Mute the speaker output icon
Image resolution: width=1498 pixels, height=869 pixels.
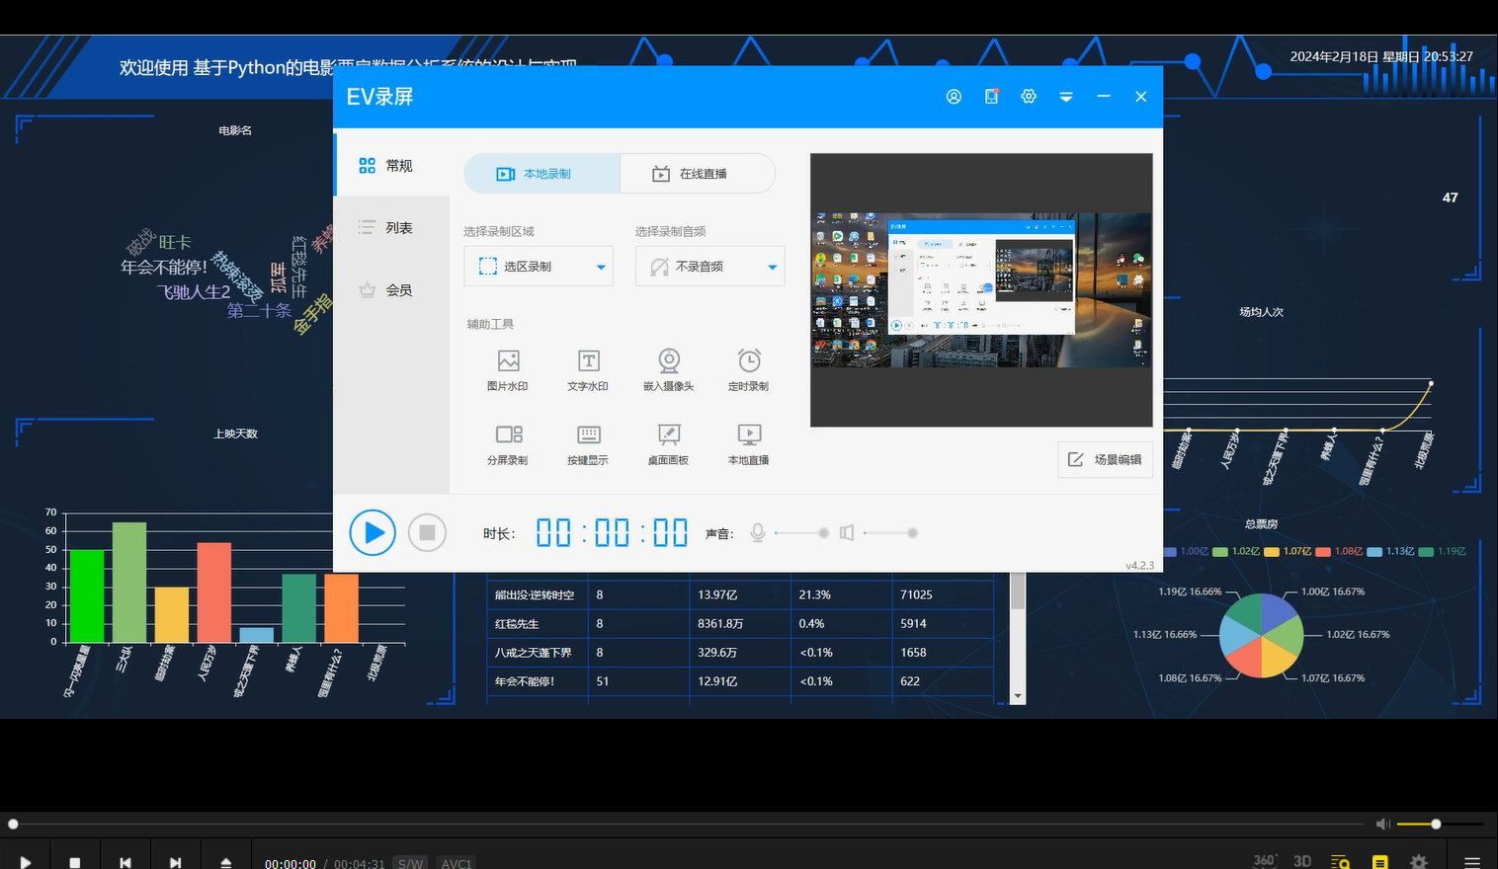pos(847,532)
